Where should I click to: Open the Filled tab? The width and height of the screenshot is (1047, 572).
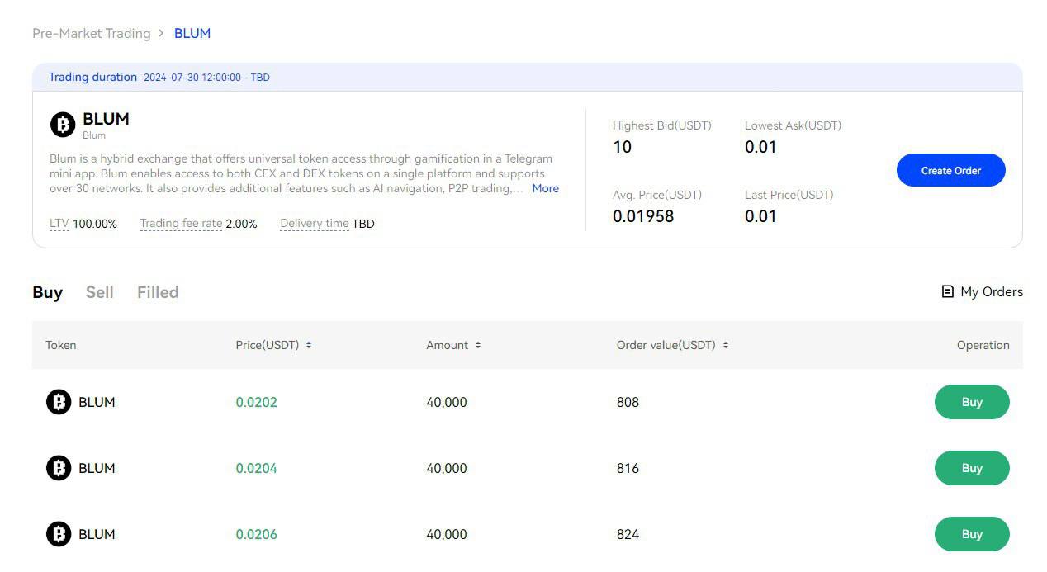click(158, 292)
